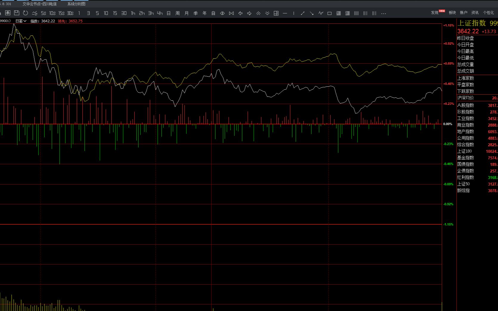Click the left arrow navigation icon
This screenshot has width=498, height=311.
point(240,13)
